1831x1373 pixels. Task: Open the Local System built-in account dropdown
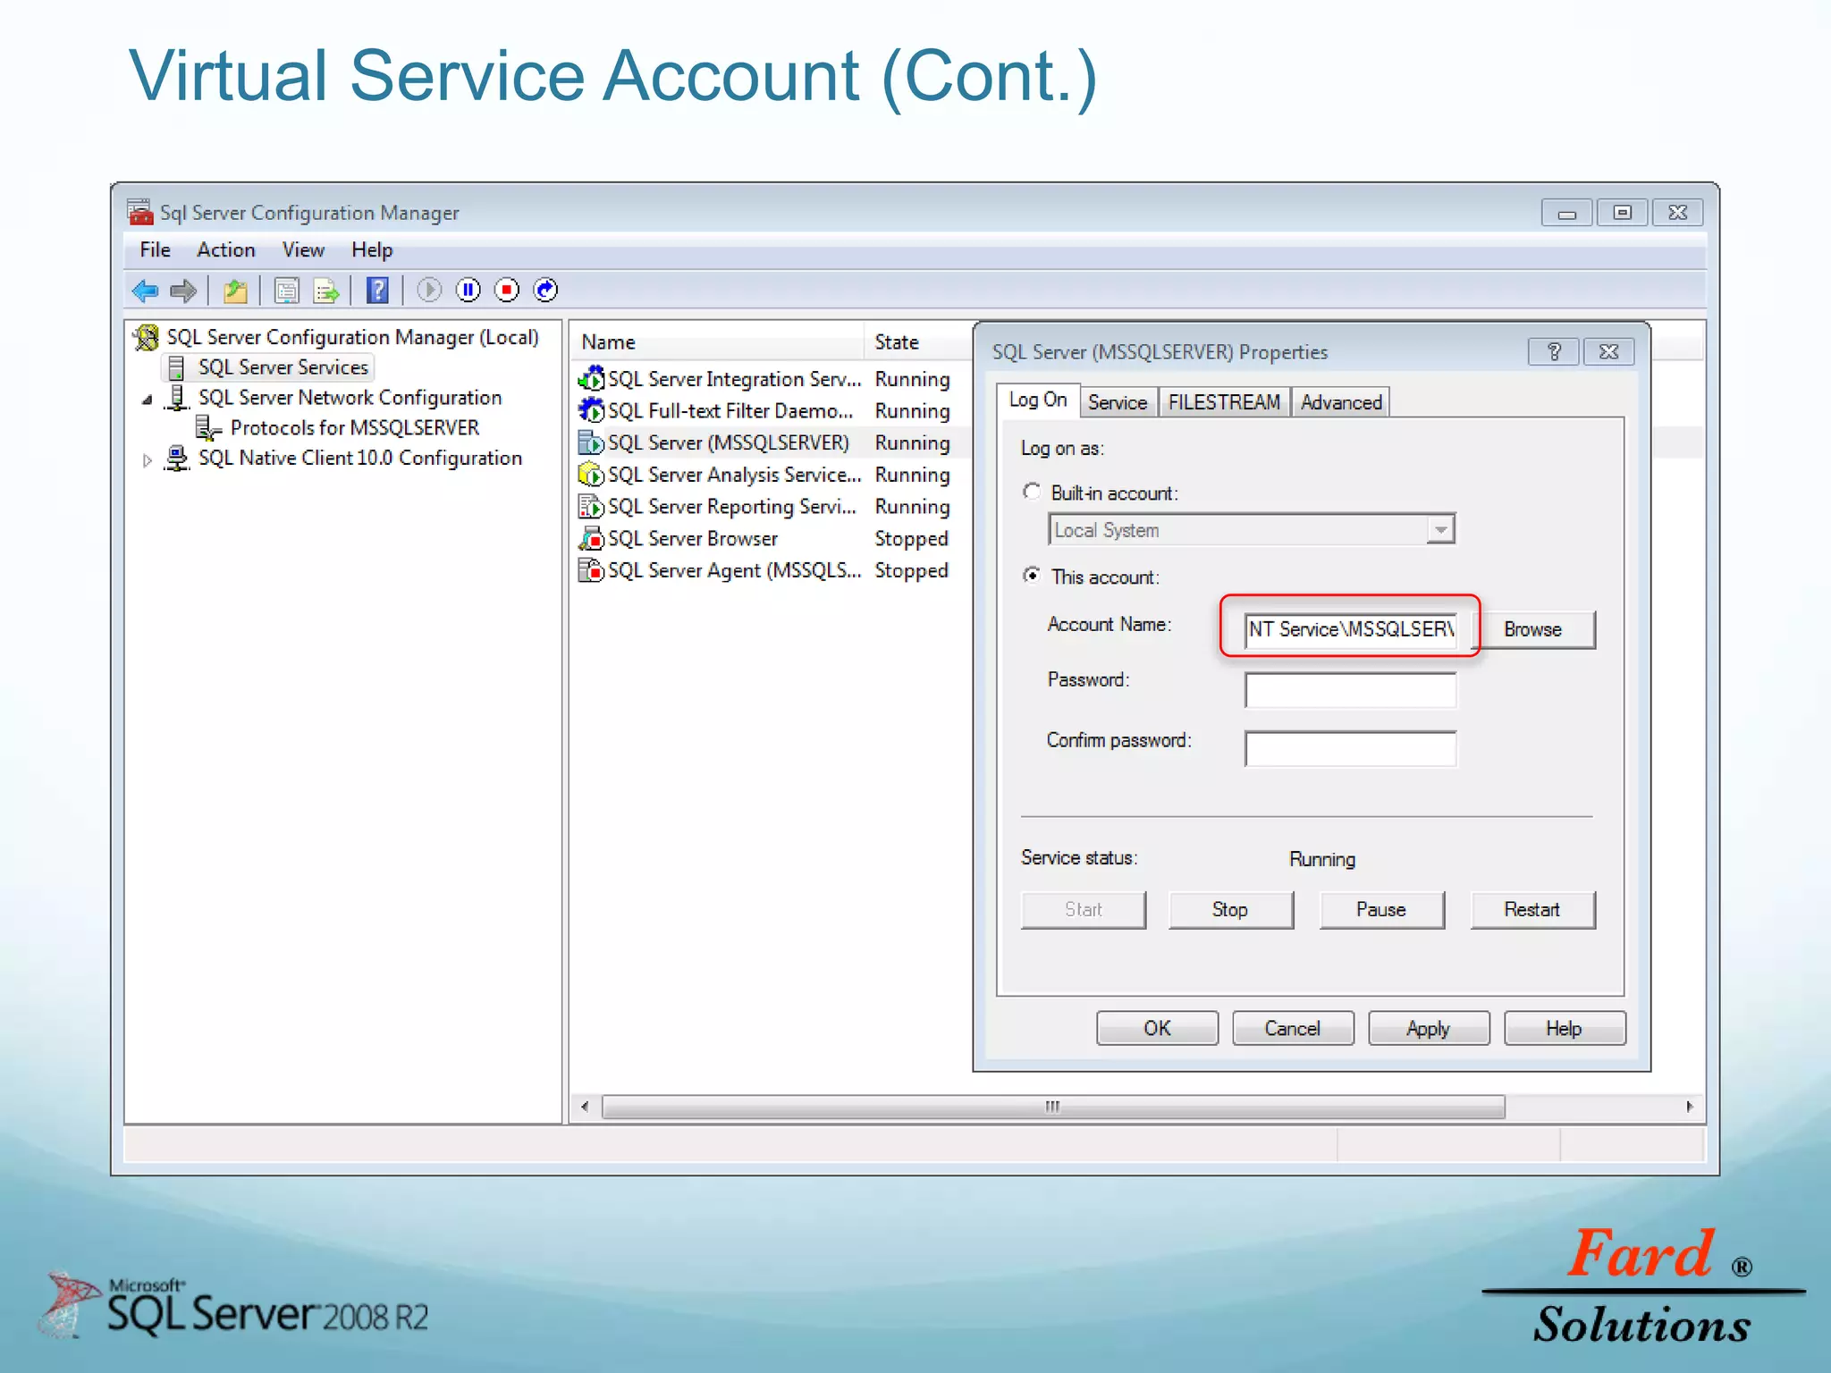click(1440, 530)
